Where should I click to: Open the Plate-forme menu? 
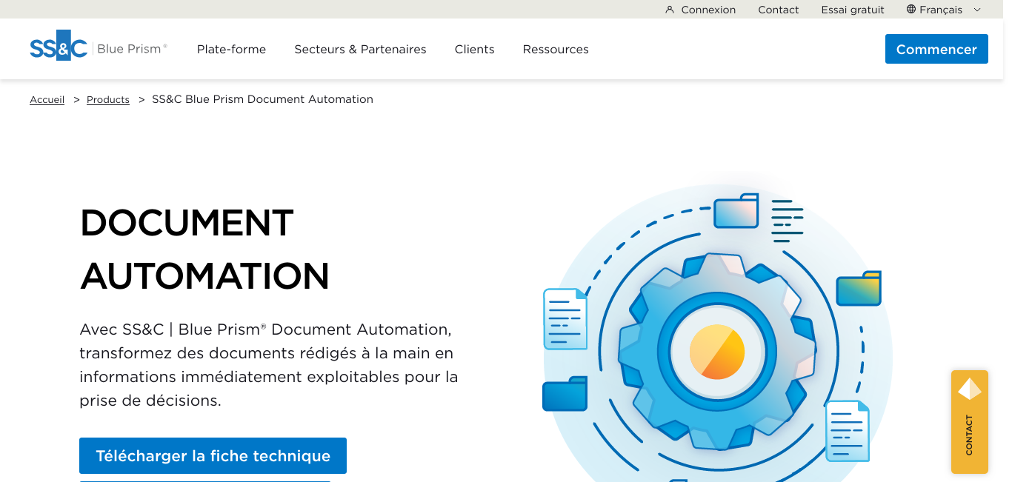click(x=231, y=49)
